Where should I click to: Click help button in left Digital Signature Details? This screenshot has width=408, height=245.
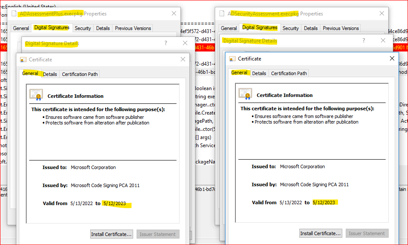[166, 43]
